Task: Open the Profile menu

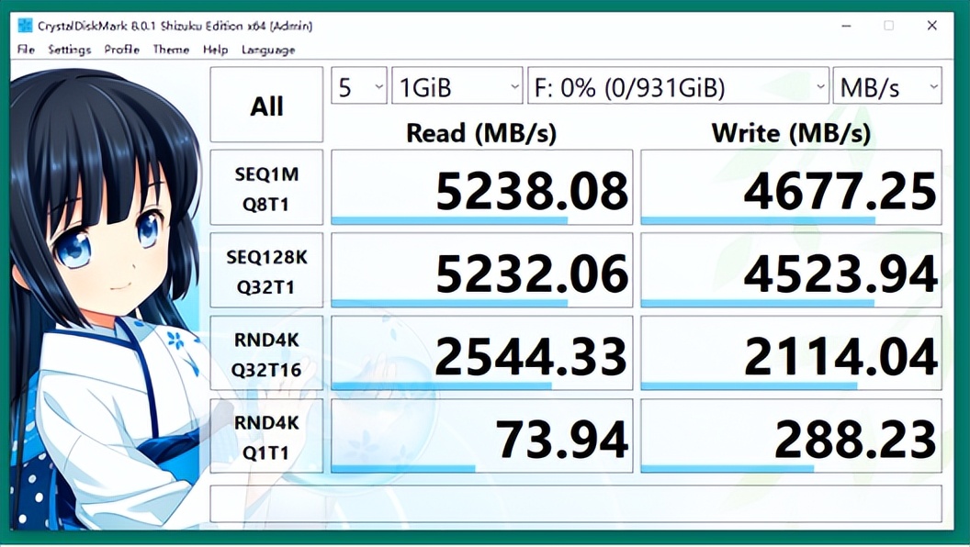Action: pyautogui.click(x=120, y=50)
